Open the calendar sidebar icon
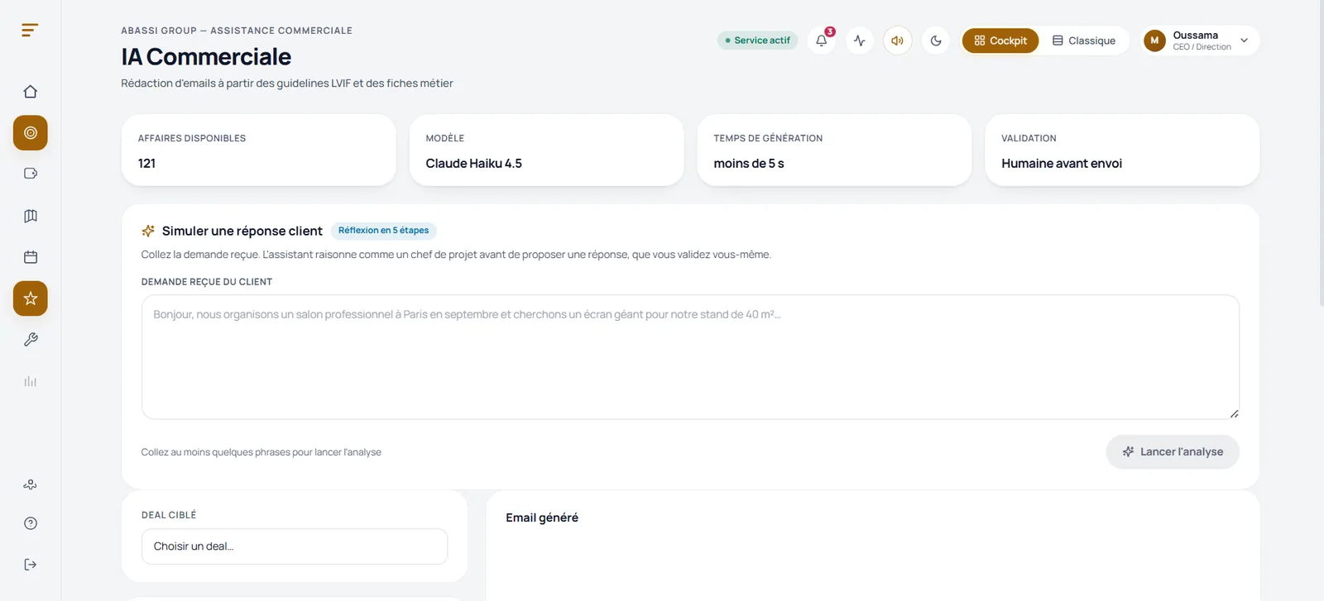 coord(31,257)
